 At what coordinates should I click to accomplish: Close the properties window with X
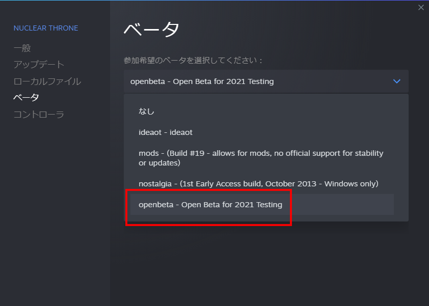[x=421, y=7]
